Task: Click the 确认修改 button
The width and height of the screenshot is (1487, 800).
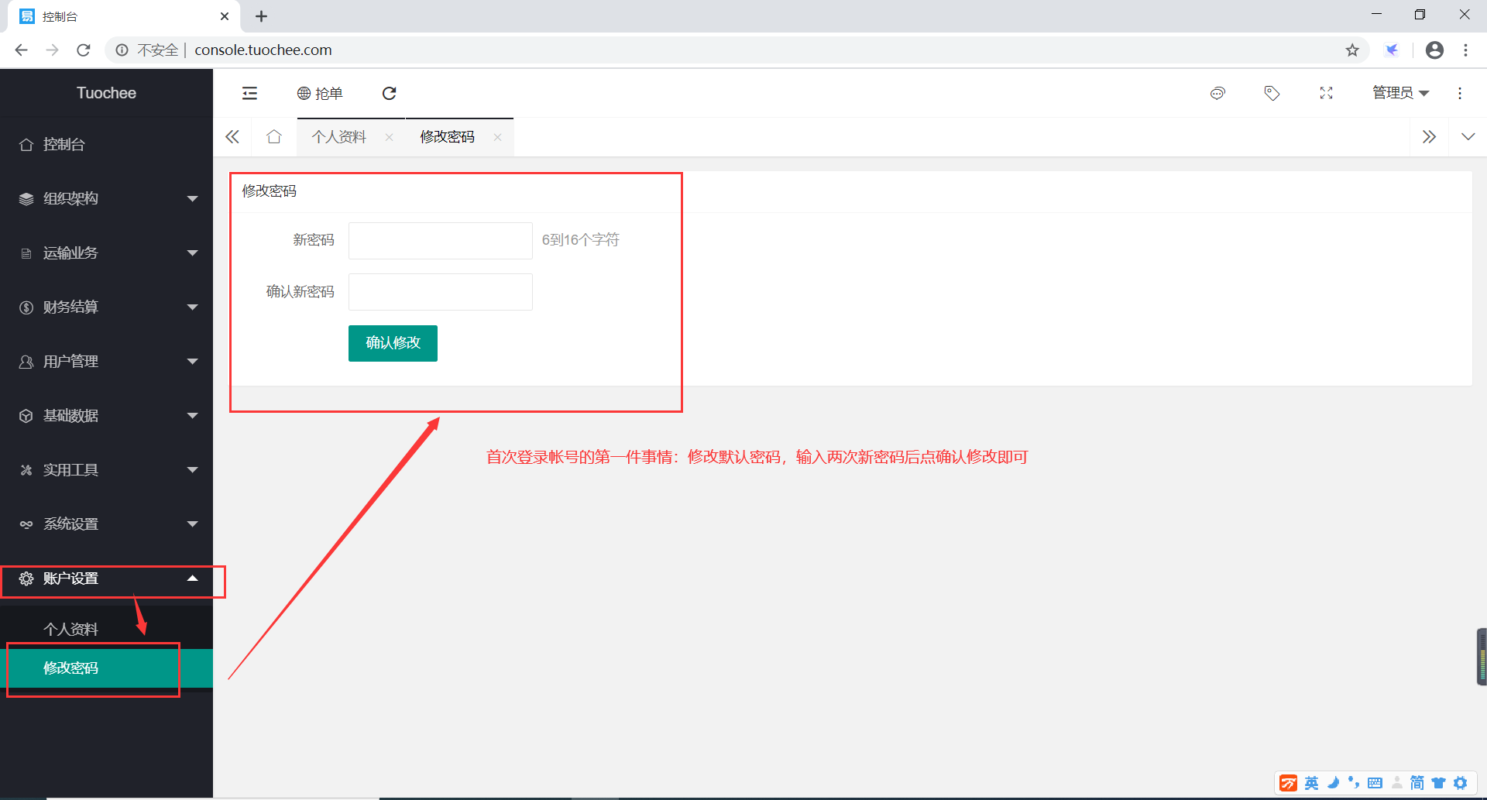Action: (393, 343)
